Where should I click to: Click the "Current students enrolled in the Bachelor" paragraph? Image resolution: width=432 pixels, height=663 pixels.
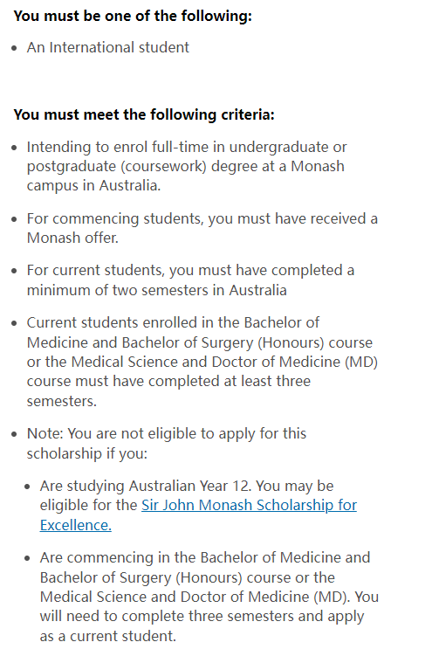[x=202, y=362]
